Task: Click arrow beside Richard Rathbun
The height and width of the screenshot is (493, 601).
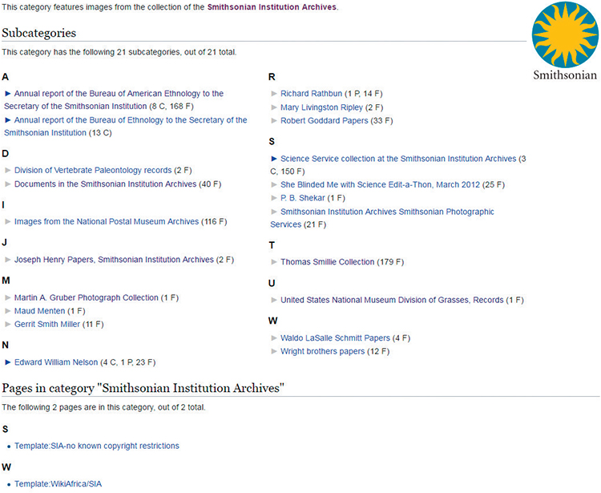Action: (x=274, y=94)
